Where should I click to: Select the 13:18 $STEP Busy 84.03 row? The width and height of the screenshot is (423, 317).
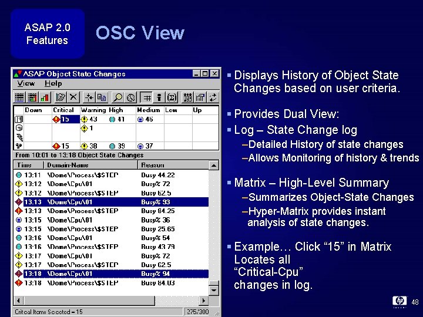click(x=112, y=283)
